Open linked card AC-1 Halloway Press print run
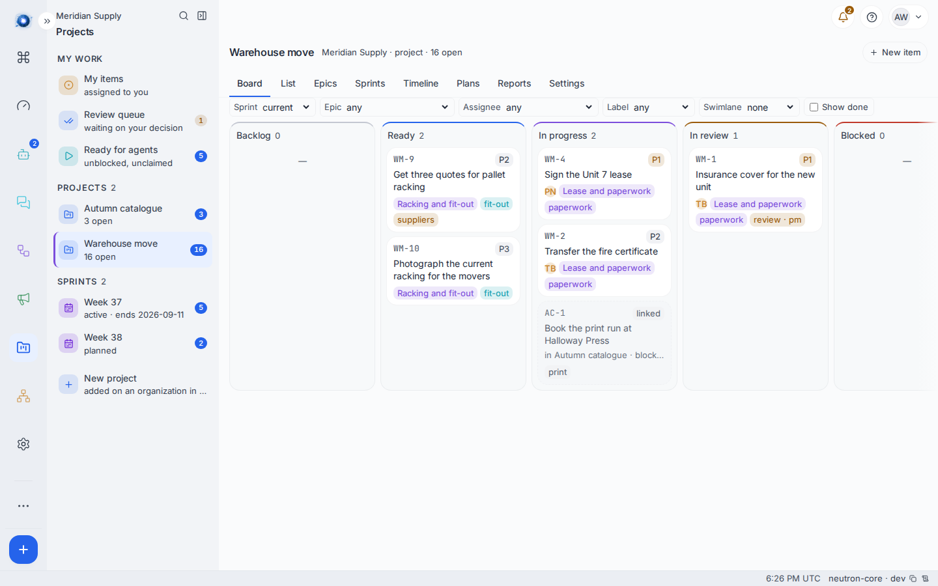The image size is (938, 586). click(x=604, y=342)
